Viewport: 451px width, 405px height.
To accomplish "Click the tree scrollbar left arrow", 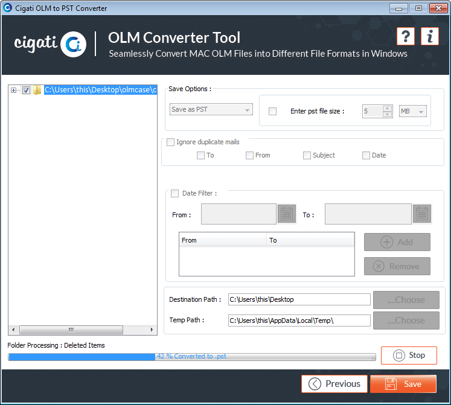I will coord(13,330).
